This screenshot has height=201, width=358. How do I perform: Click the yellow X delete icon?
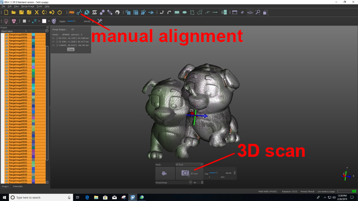coord(37,13)
